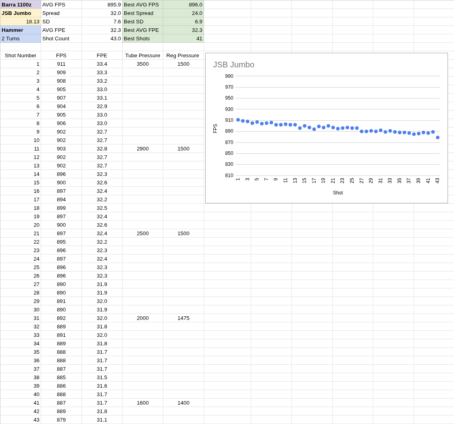Click the chart title 'JSB Jumbo'
Screen dimensions: 454x424
(x=234, y=65)
